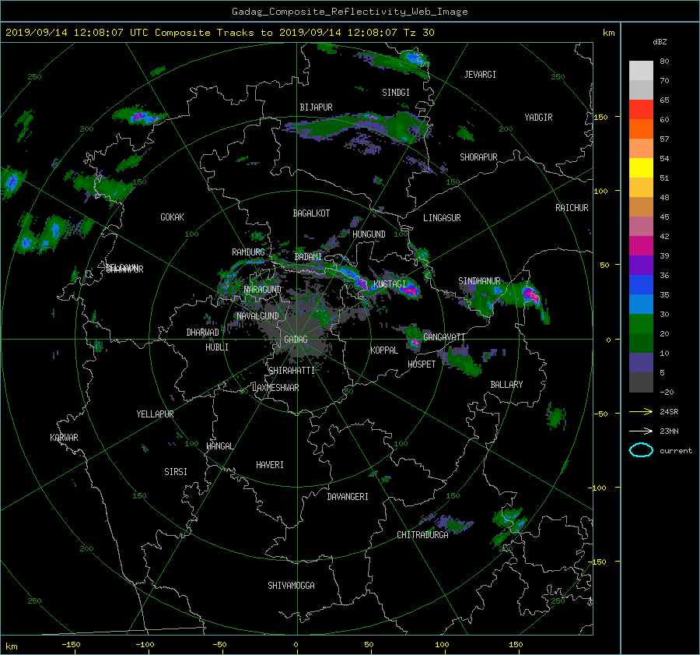The height and width of the screenshot is (655, 700).
Task: Click the GADAG radar center label
Action: pos(296,340)
